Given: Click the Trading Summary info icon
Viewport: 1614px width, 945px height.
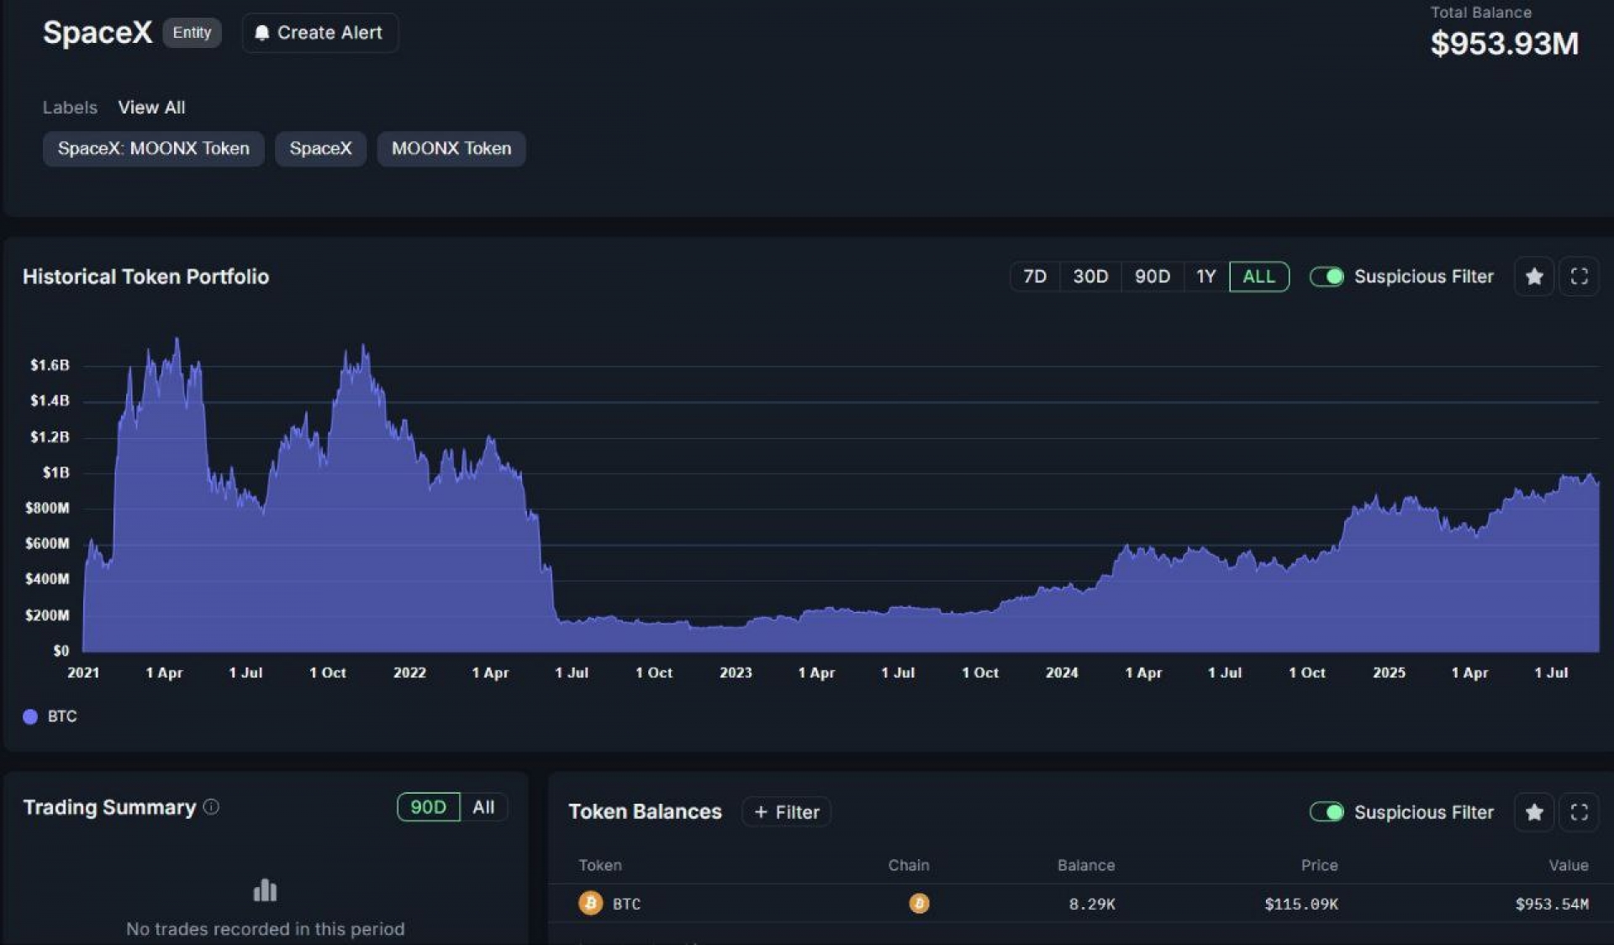Looking at the screenshot, I should [212, 807].
